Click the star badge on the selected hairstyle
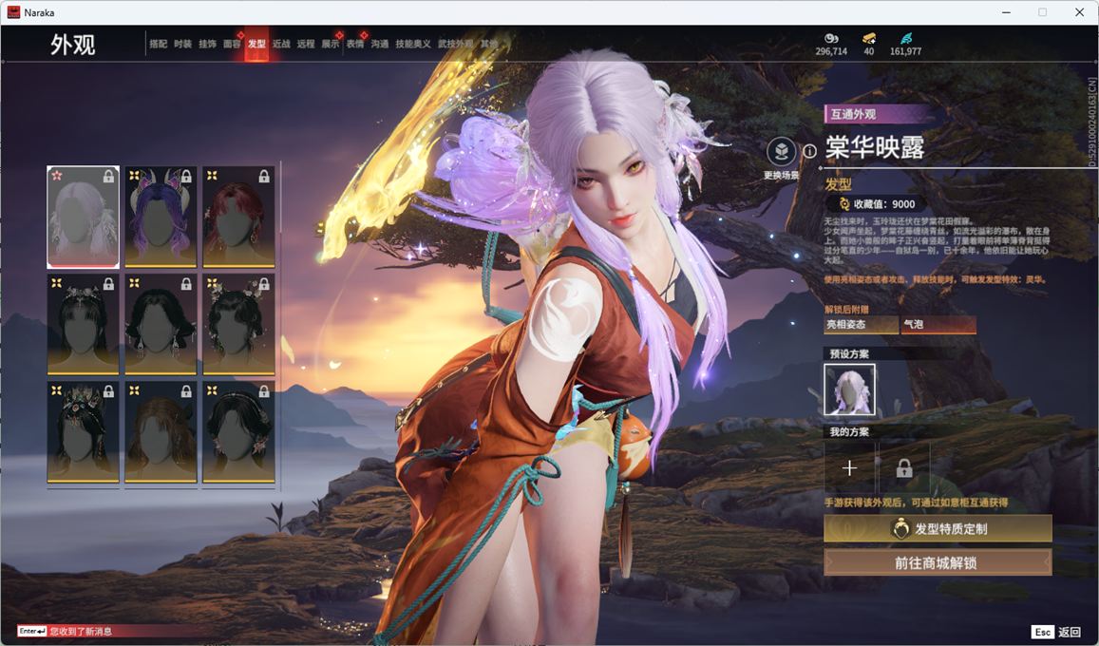Viewport: 1099px width, 646px height. (x=57, y=175)
